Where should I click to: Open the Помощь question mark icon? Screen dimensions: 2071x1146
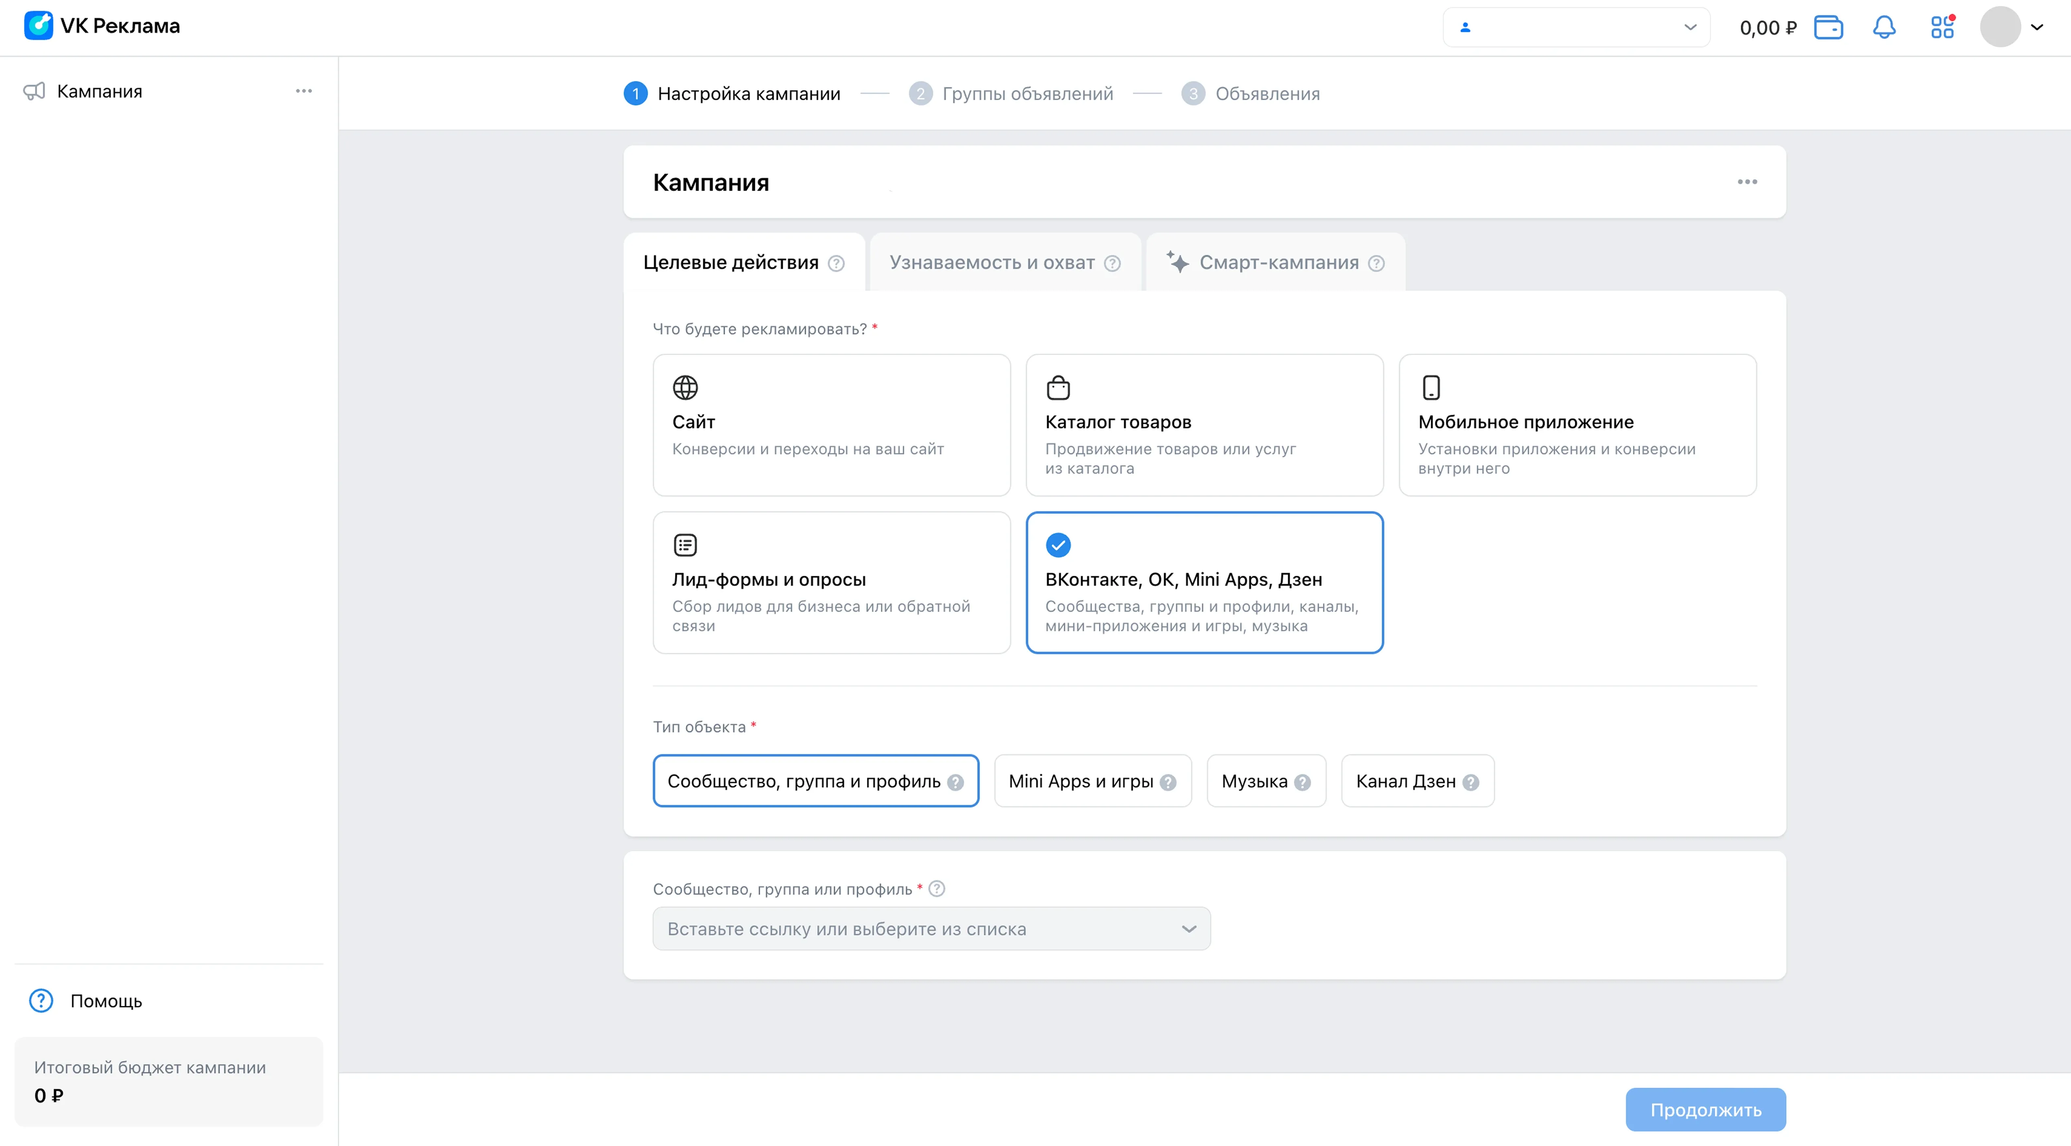[41, 1001]
